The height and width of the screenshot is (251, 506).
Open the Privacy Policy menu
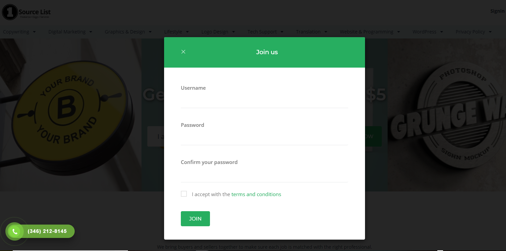(470, 32)
